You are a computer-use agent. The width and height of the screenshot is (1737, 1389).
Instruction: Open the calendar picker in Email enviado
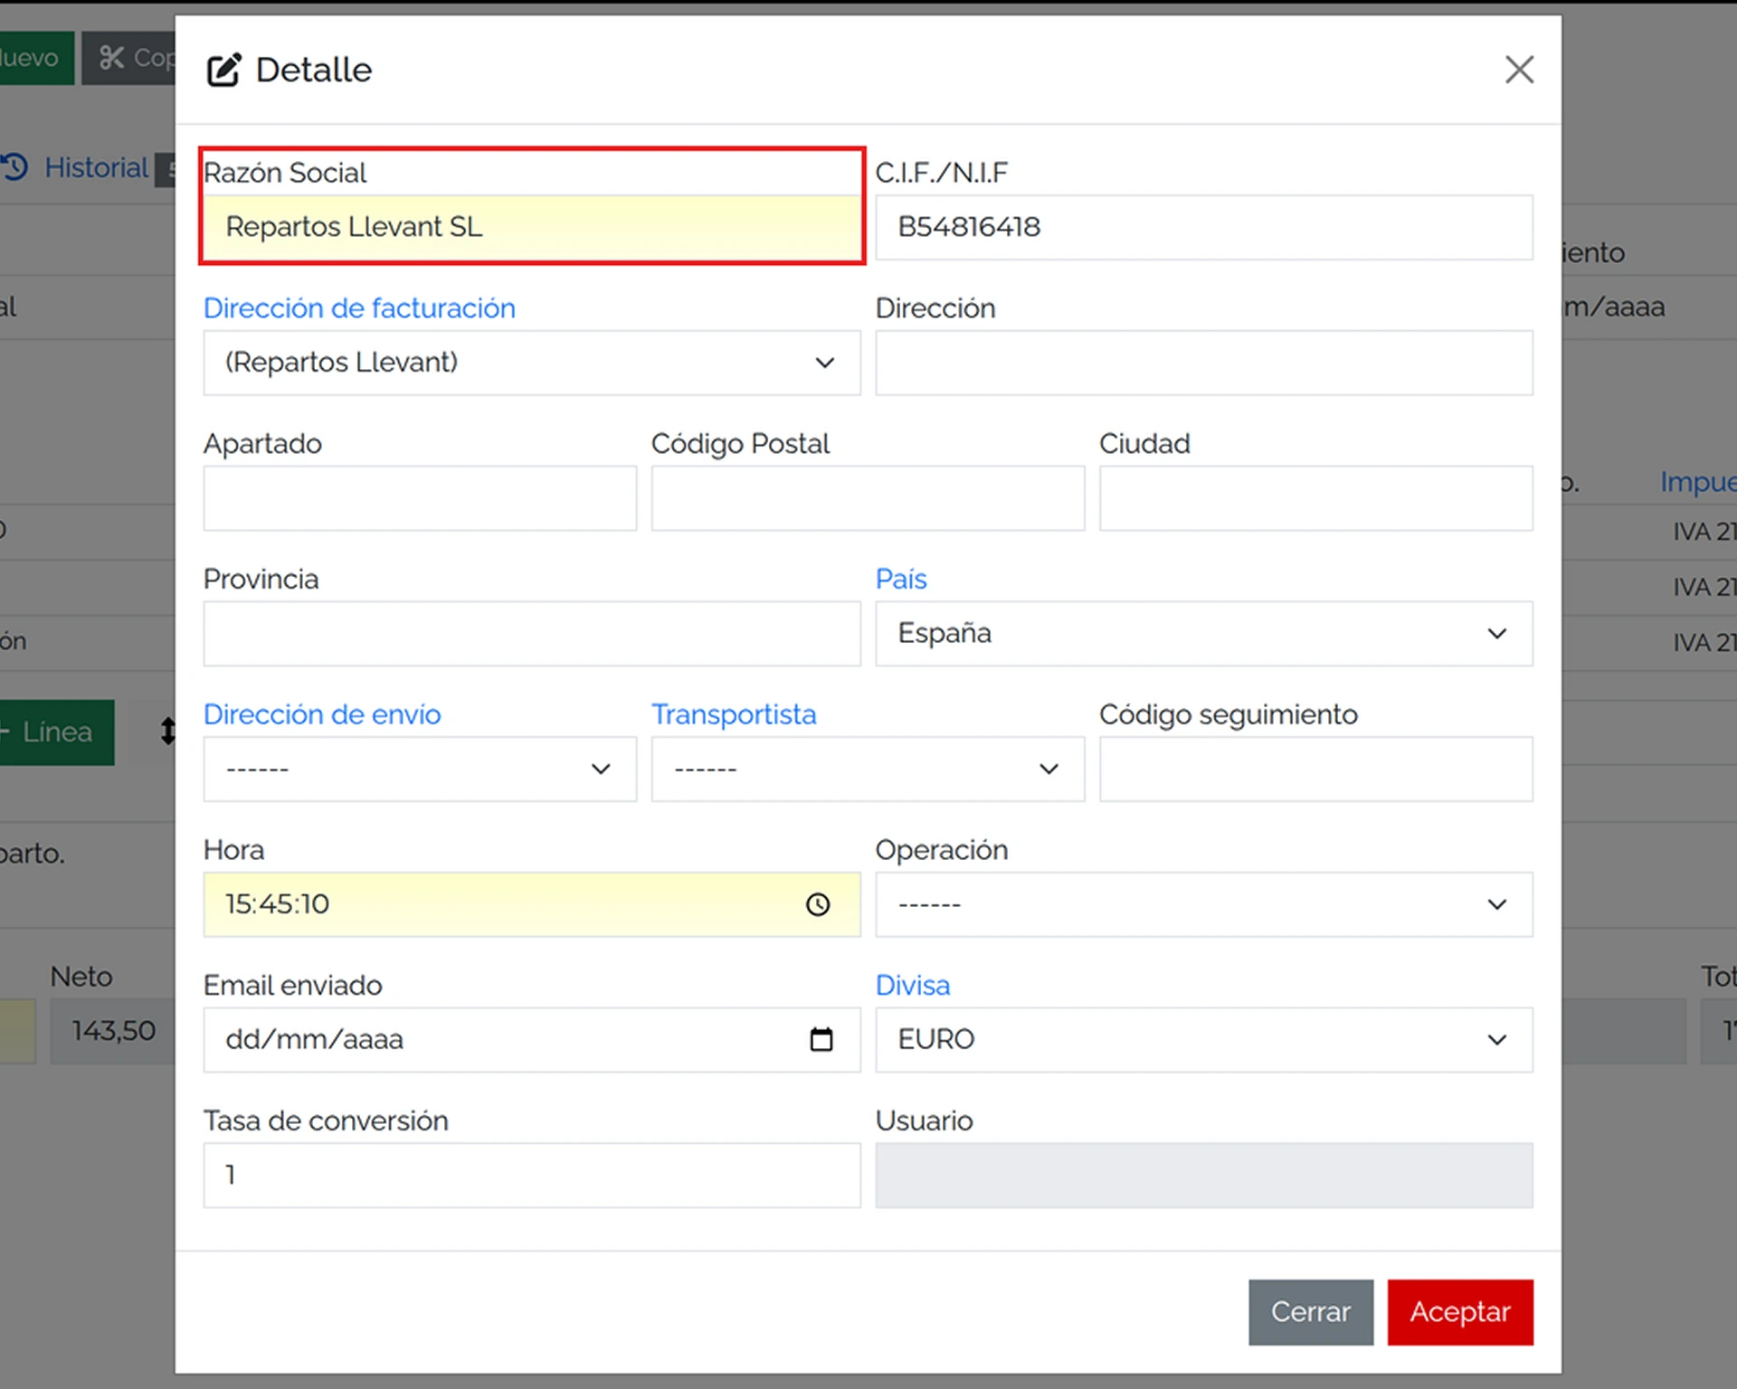coord(821,1039)
